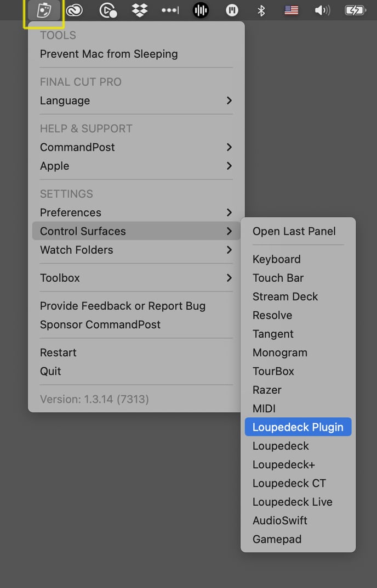Select the US flag input source menu
377x588 pixels.
click(x=291, y=10)
